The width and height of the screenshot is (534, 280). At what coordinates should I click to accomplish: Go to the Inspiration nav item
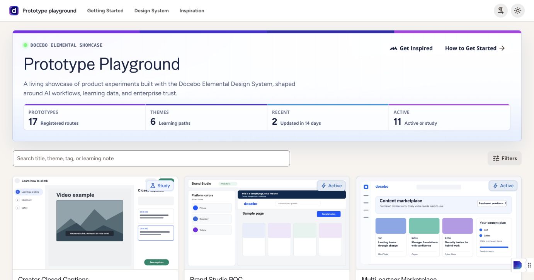[192, 11]
